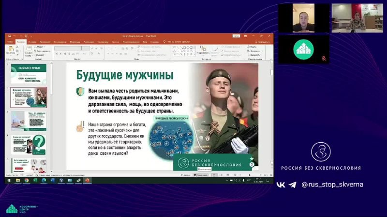This screenshot has width=387, height=217.
Task: Toggle Italic (К) formatting
Action: [61, 54]
